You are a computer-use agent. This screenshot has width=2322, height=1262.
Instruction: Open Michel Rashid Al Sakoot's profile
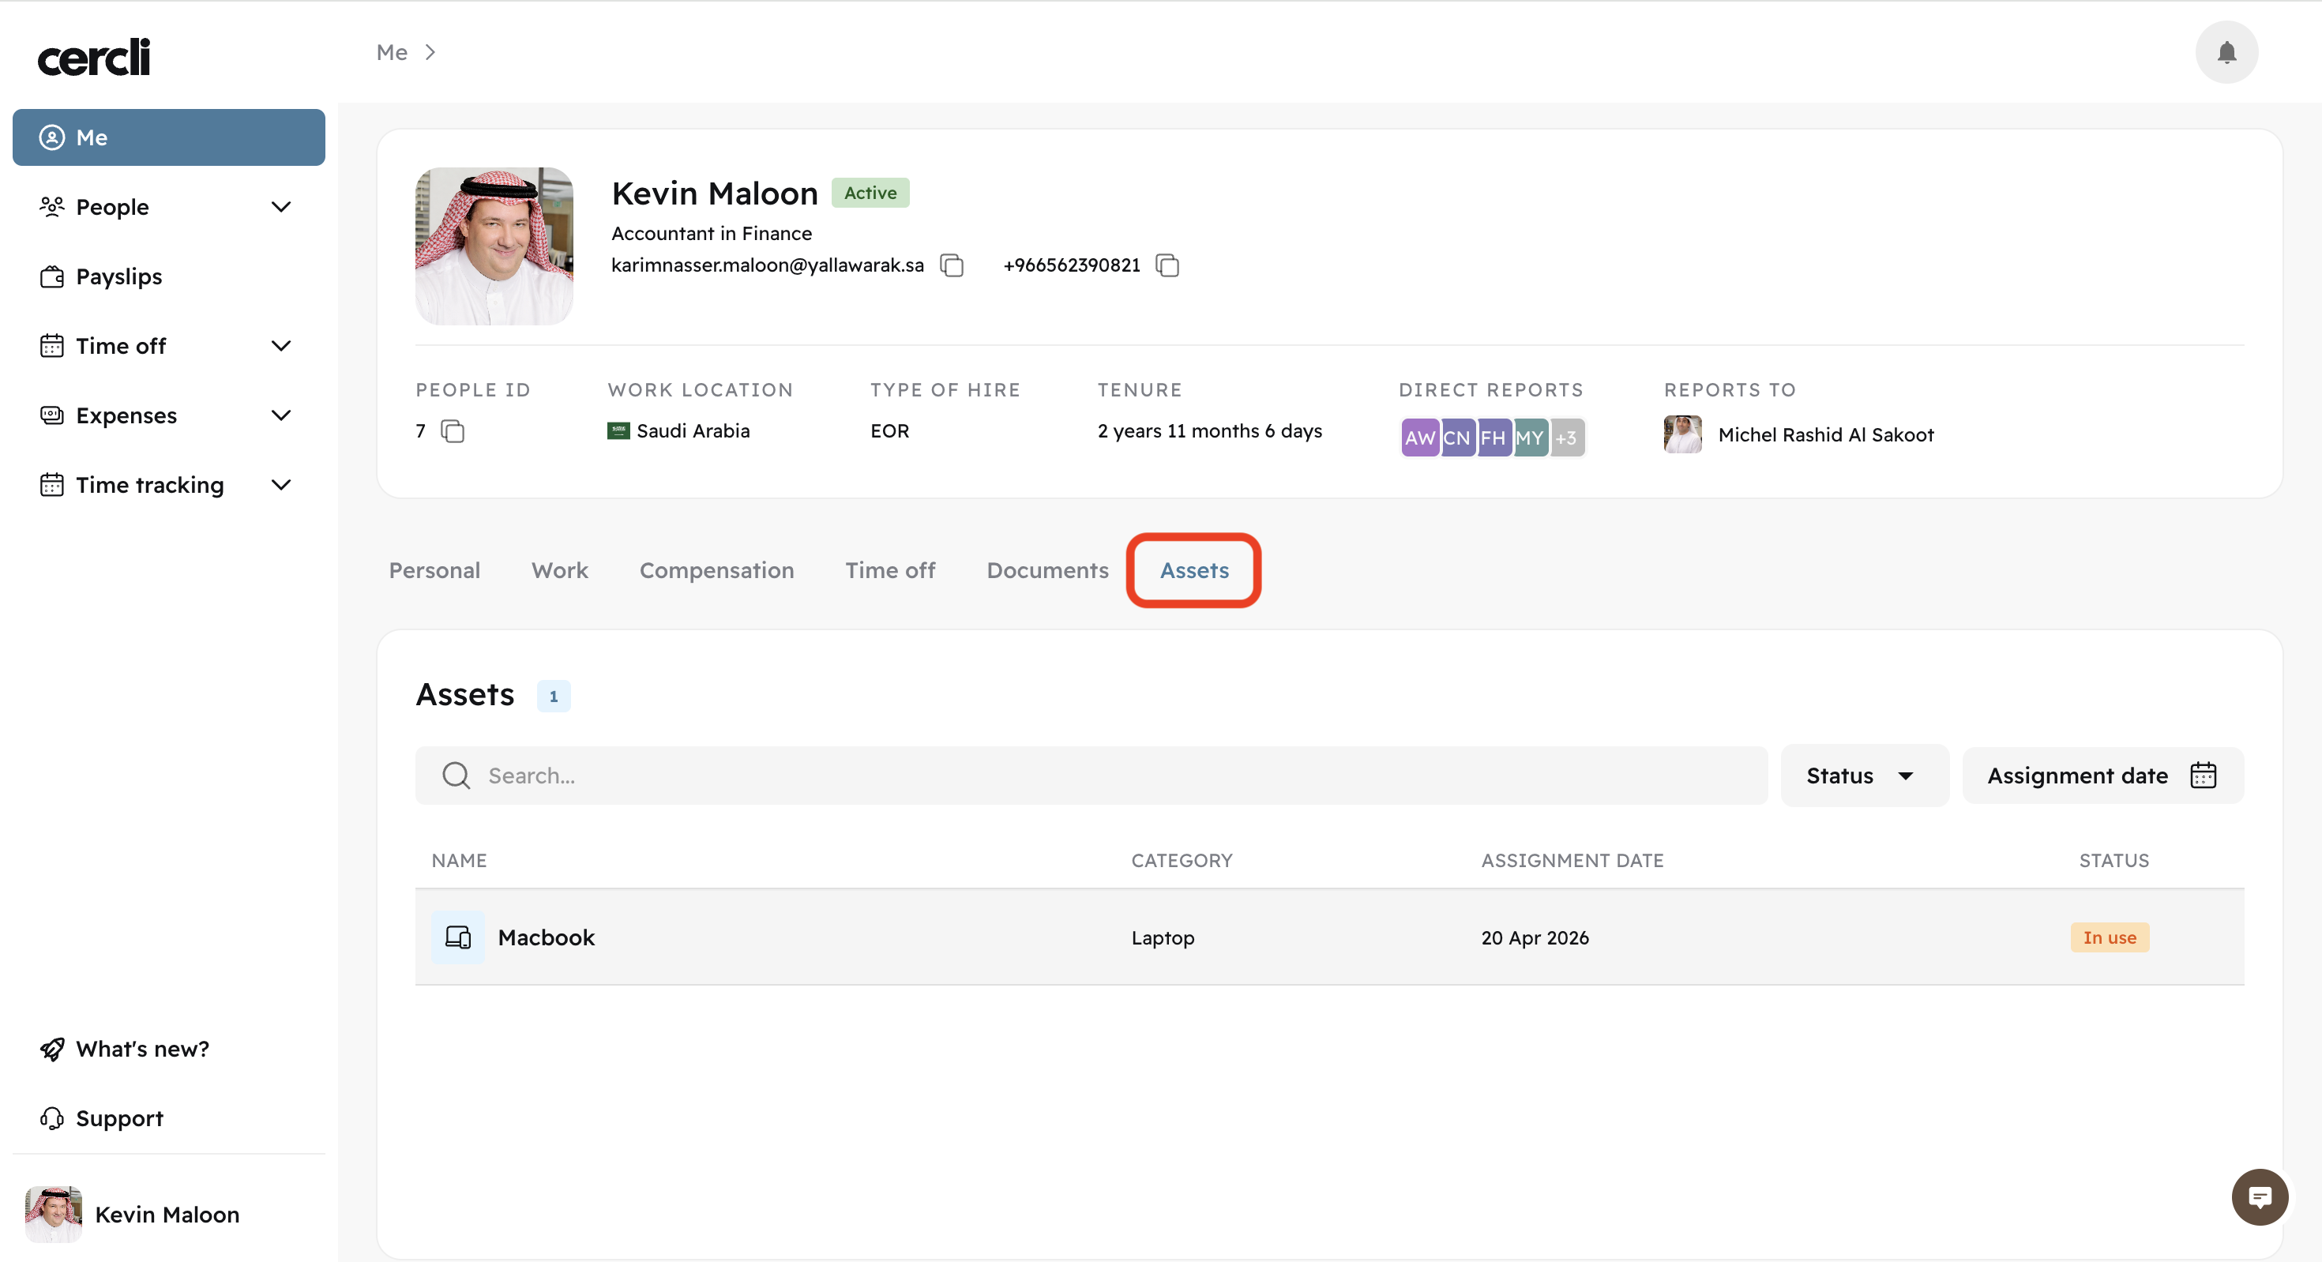[x=1824, y=434]
